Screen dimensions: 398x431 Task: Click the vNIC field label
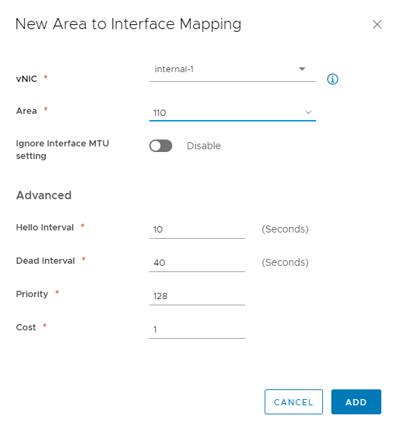26,79
